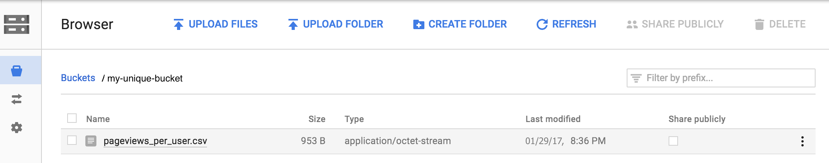Open the Buckets breadcrumb link
The height and width of the screenshot is (163, 829).
(x=78, y=78)
